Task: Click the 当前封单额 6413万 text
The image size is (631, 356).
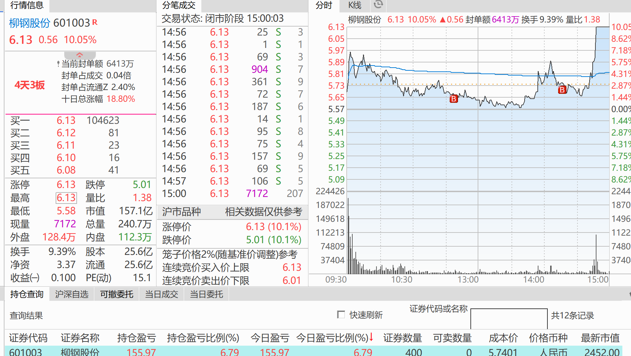Action: click(97, 64)
